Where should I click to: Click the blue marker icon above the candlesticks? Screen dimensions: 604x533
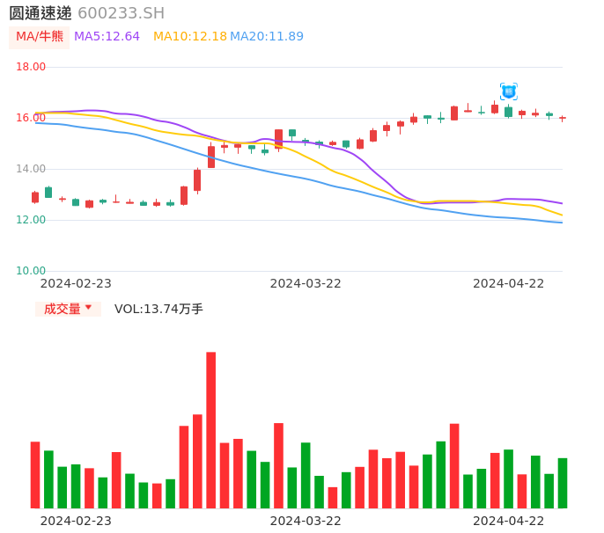pyautogui.click(x=509, y=91)
